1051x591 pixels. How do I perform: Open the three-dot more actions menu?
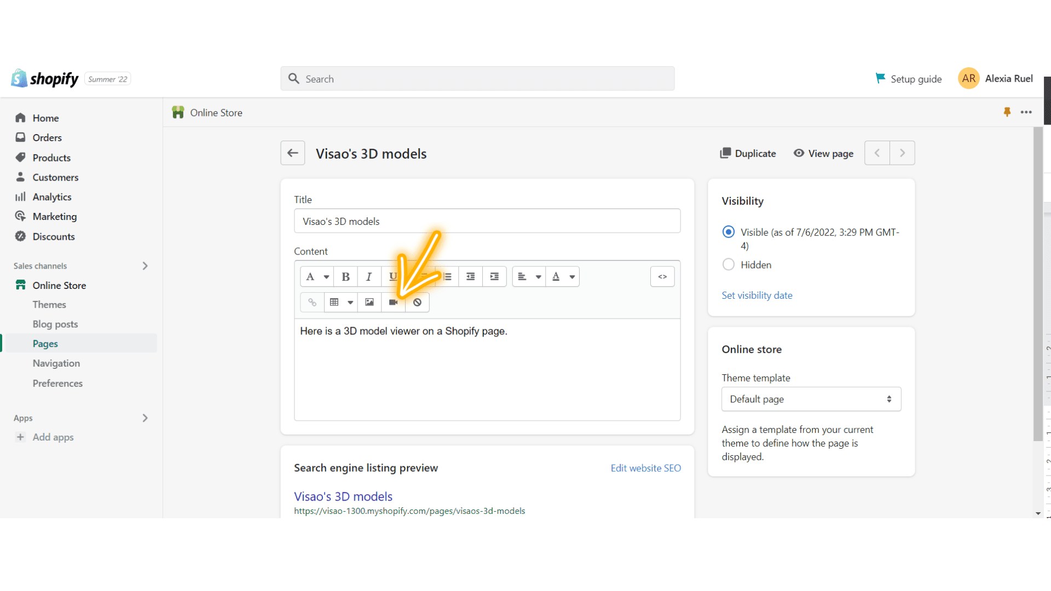(x=1026, y=112)
